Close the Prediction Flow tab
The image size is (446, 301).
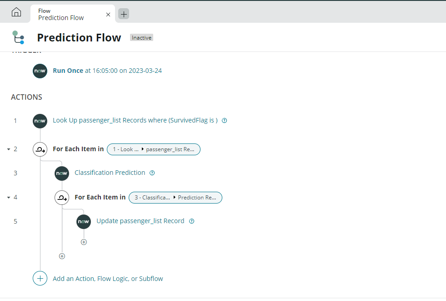coord(108,15)
